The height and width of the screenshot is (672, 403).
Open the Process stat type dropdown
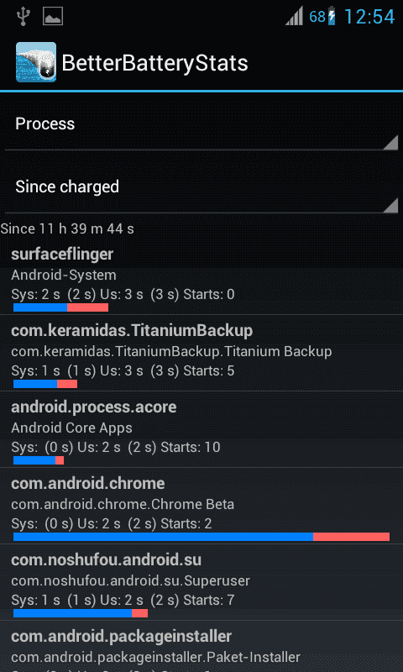tap(201, 124)
